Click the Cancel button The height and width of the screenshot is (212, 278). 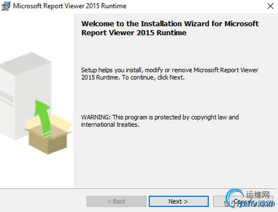coord(243,201)
